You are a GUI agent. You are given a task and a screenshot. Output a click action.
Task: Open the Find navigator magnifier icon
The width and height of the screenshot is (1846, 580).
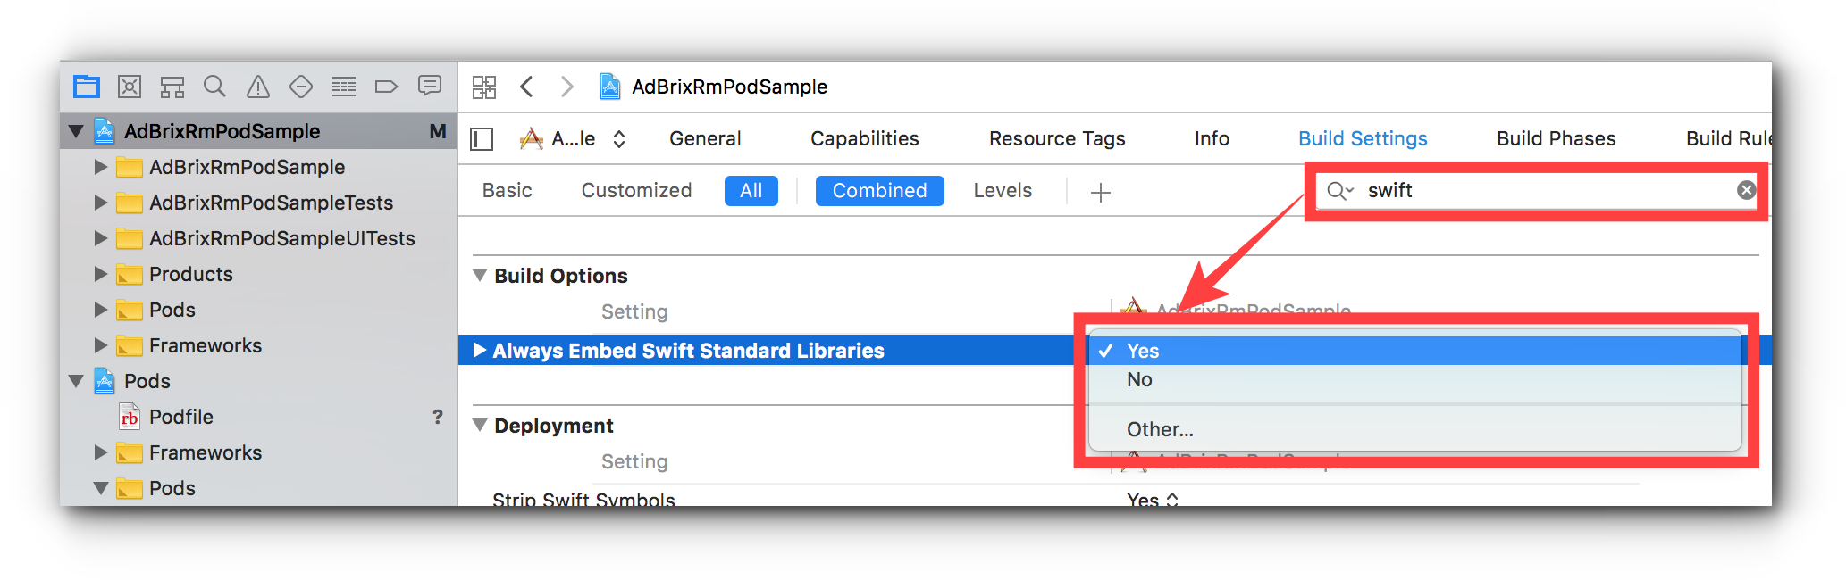(214, 87)
